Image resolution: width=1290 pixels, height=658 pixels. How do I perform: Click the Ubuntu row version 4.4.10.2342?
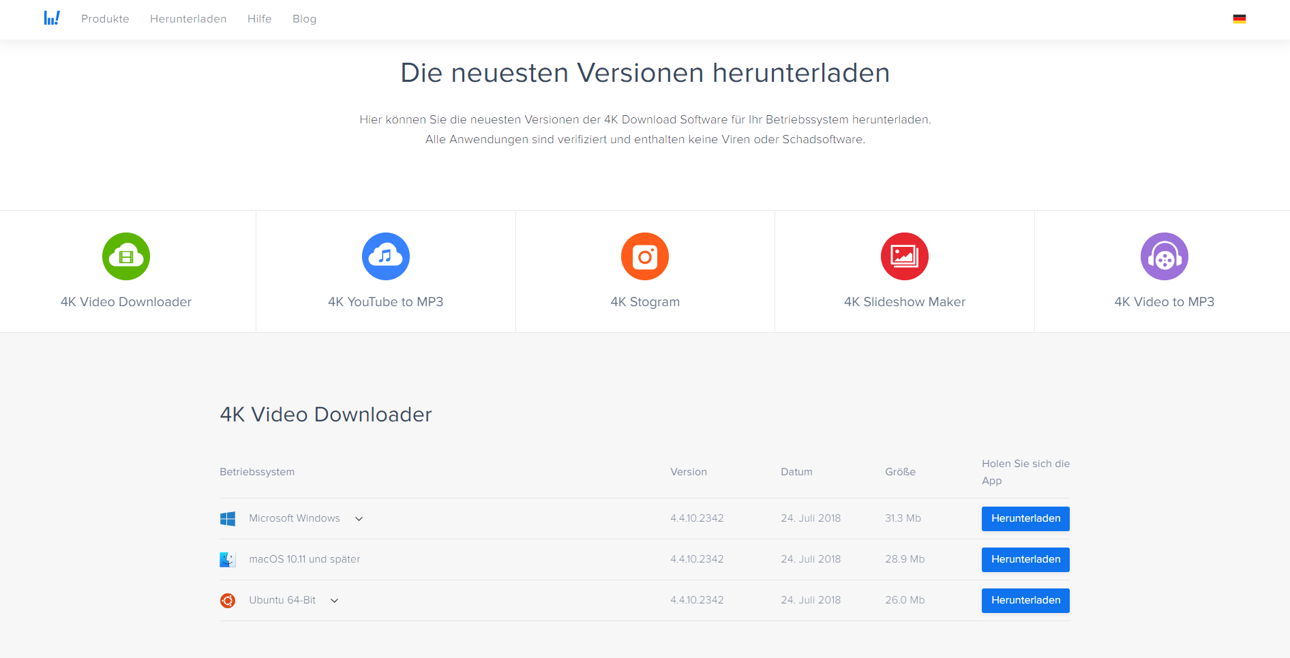point(697,600)
